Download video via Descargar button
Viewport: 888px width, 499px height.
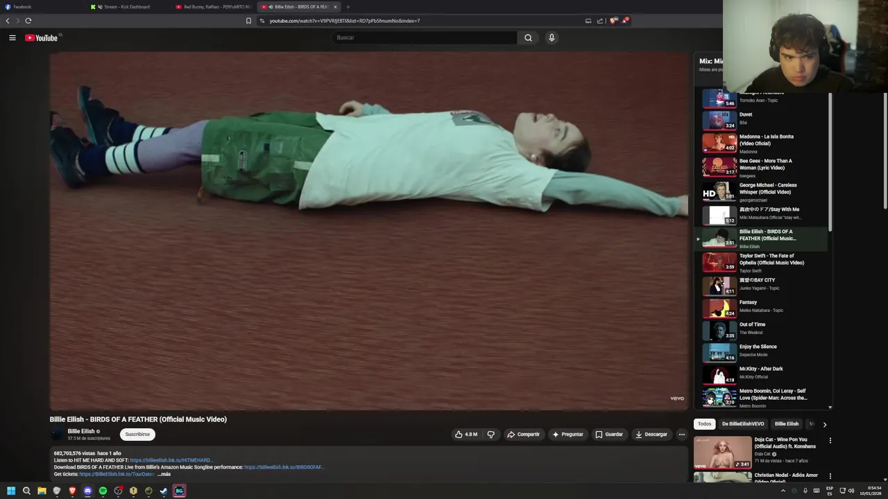click(651, 435)
